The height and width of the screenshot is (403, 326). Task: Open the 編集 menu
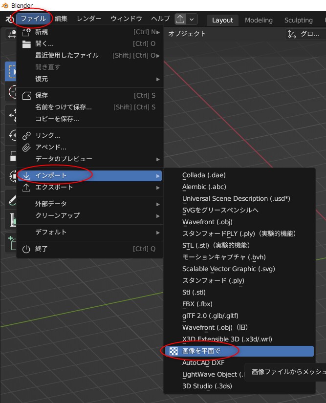[61, 19]
